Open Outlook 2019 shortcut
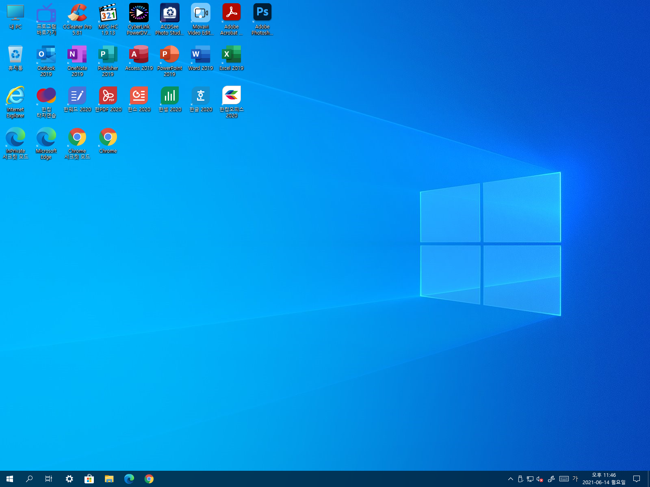Image resolution: width=650 pixels, height=487 pixels. [46, 61]
